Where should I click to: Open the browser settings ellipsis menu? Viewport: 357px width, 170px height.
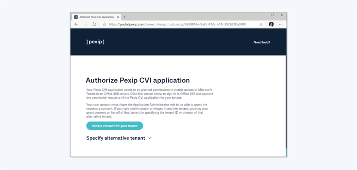pos(281,24)
